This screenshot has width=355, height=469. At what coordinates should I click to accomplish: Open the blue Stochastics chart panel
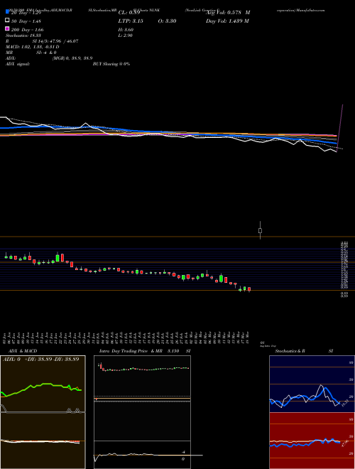[x=312, y=384]
